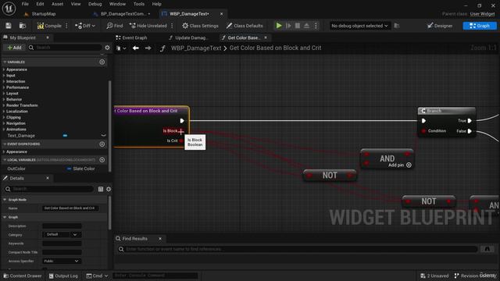Switch to Designer mode

[440, 26]
